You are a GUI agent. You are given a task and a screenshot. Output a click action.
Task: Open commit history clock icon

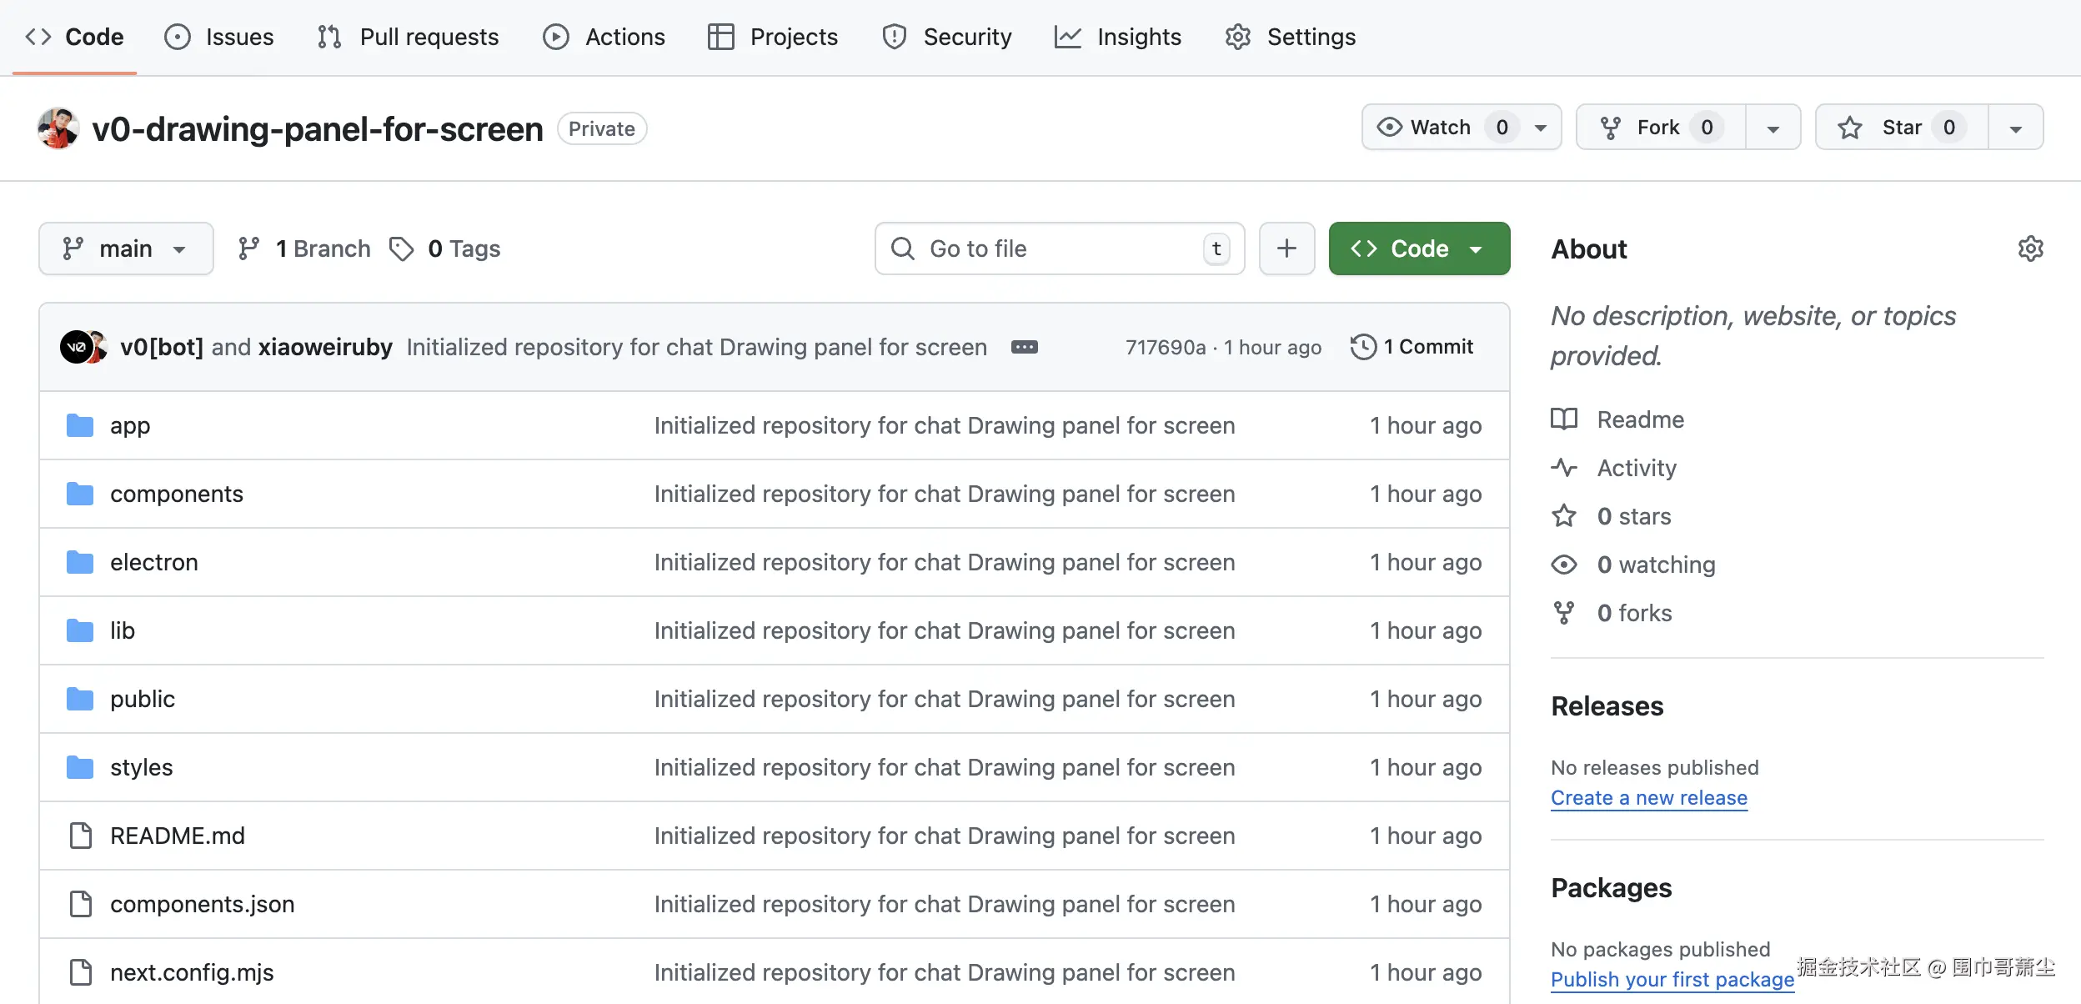1363,347
